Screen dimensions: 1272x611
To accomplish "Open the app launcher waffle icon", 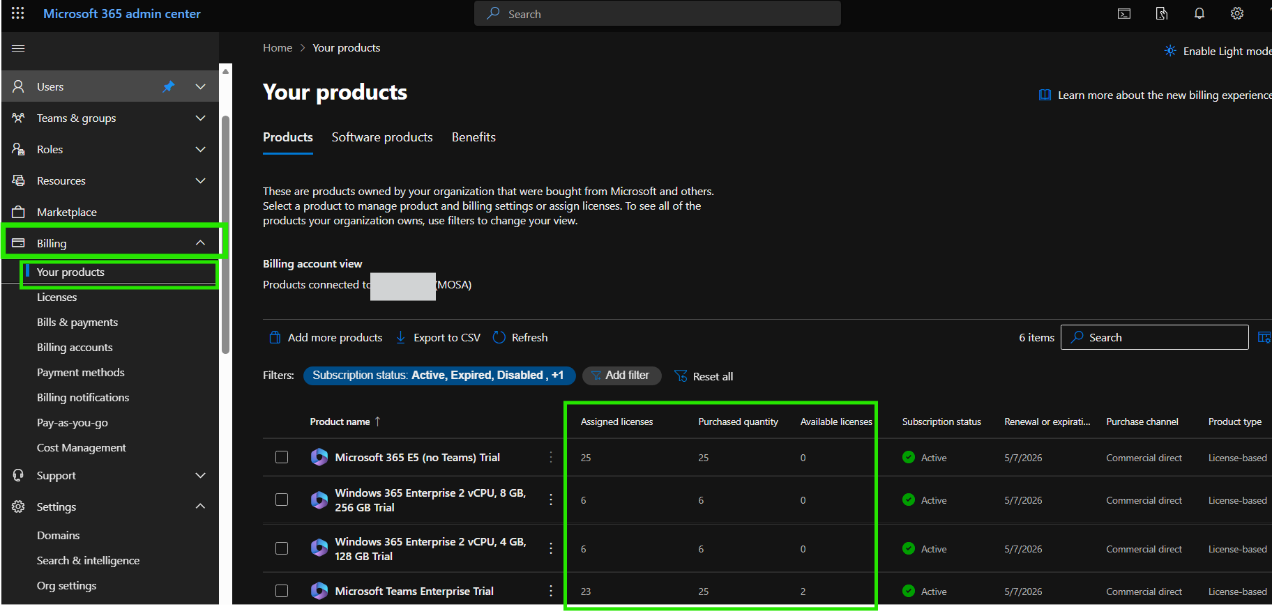I will (18, 13).
